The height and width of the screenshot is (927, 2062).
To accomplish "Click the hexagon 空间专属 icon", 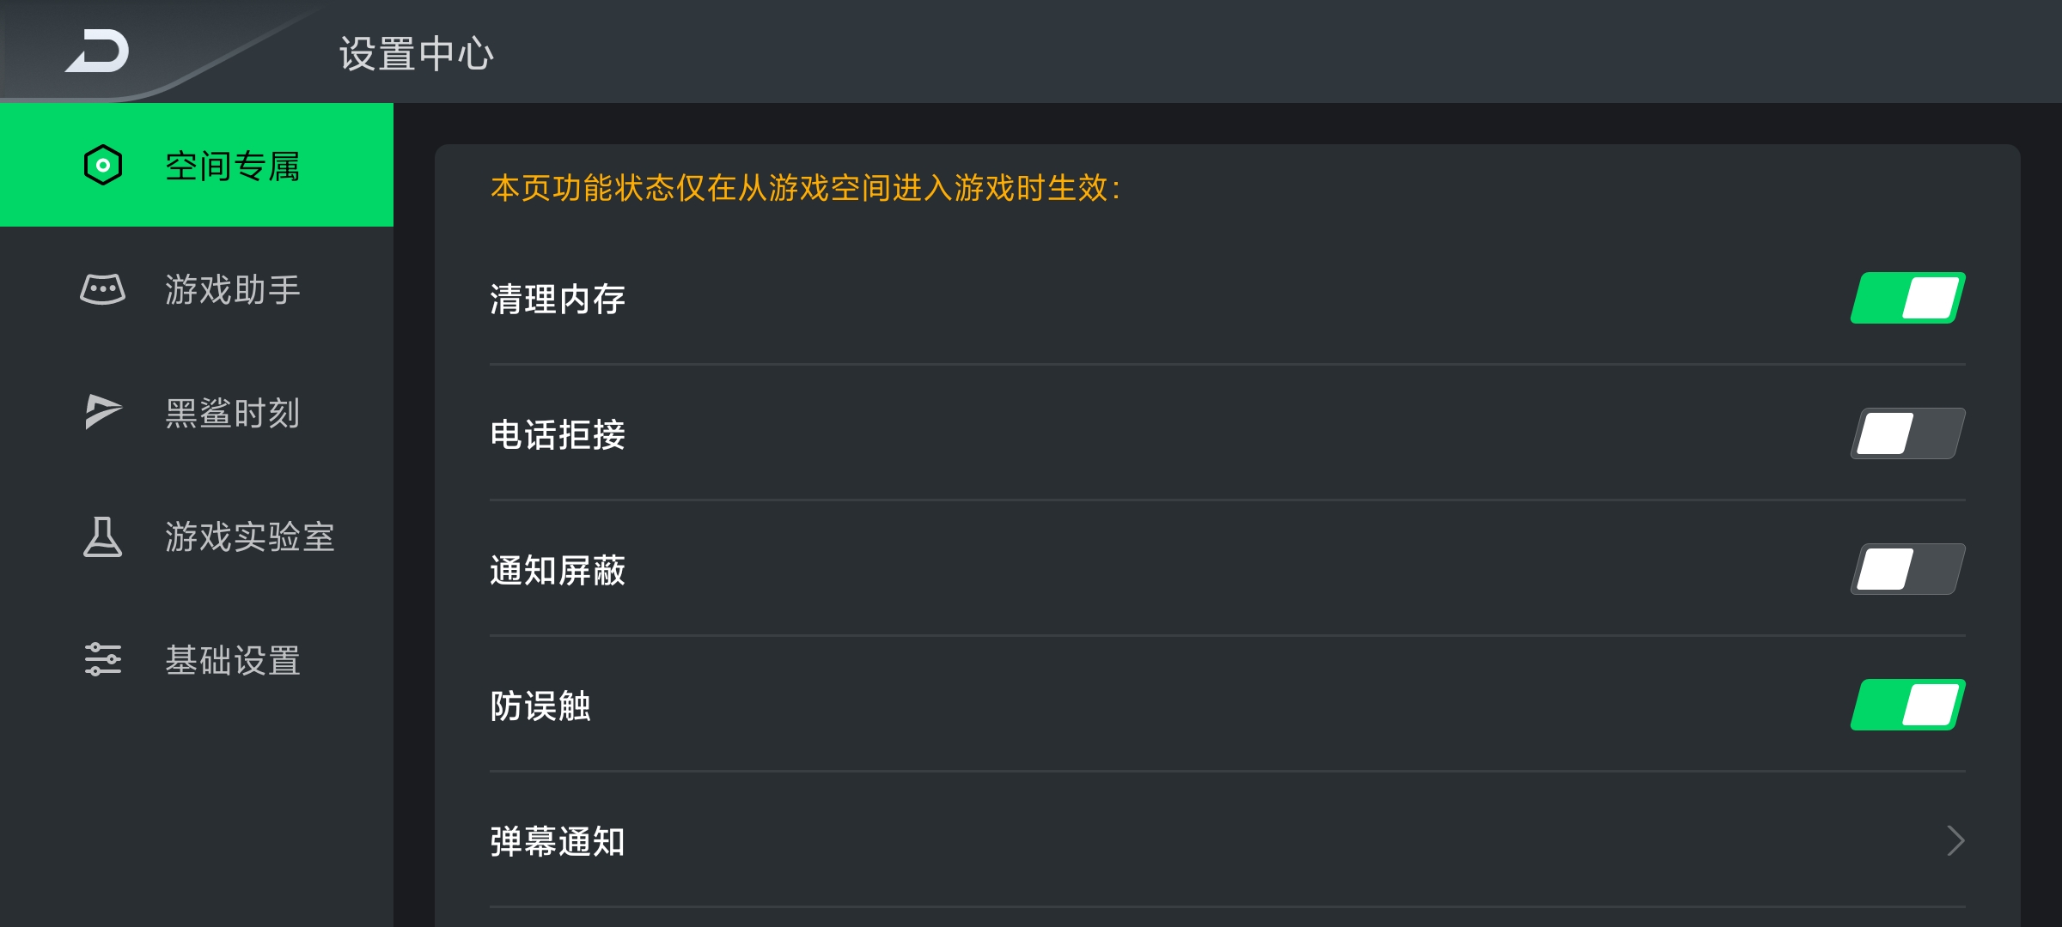I will pyautogui.click(x=103, y=165).
